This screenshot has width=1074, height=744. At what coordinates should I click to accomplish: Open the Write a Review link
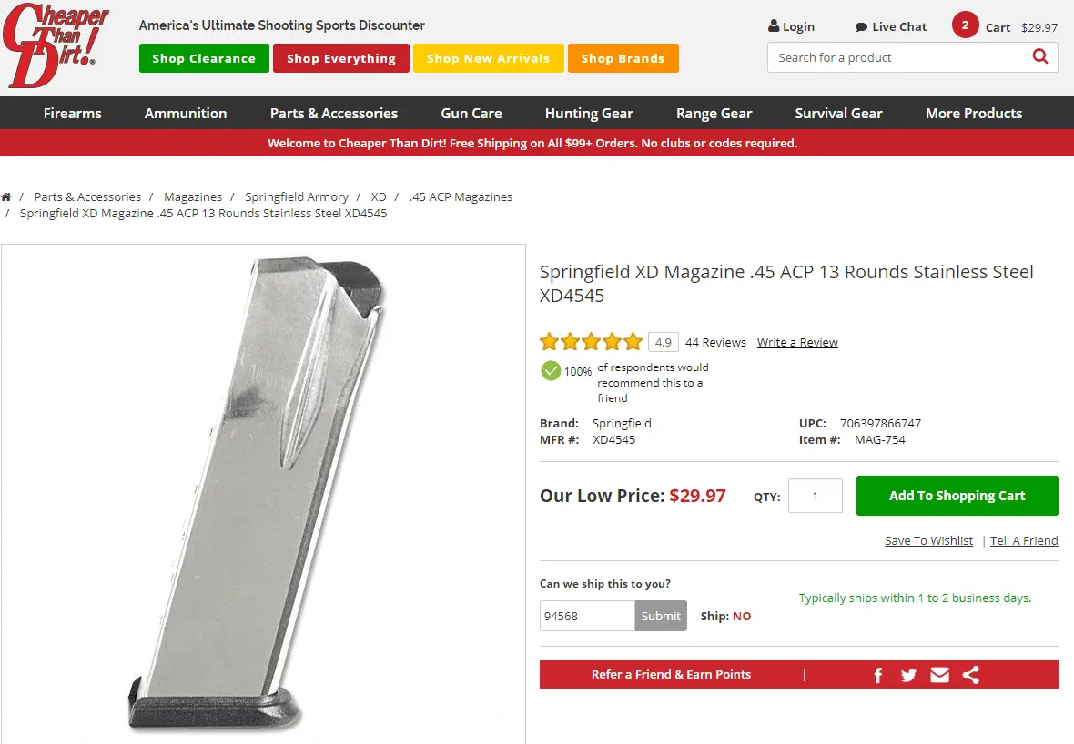[x=797, y=343]
